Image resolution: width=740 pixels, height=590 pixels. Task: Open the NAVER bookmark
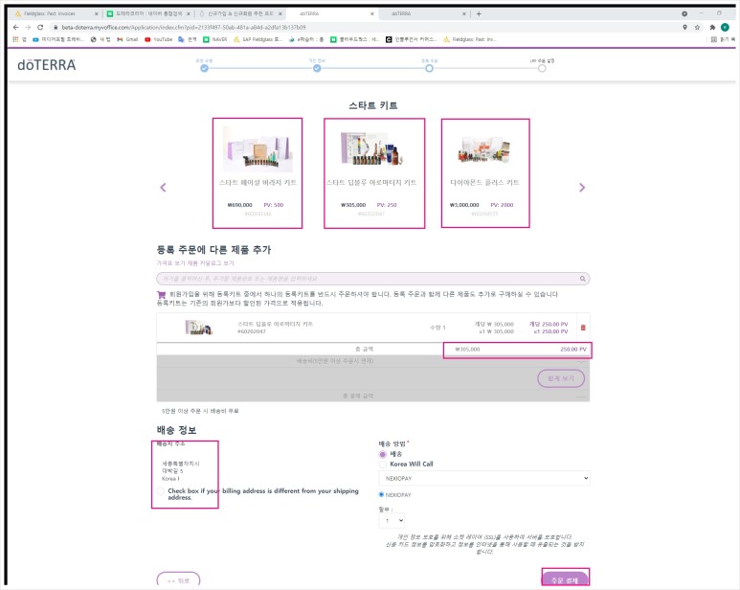tap(215, 39)
